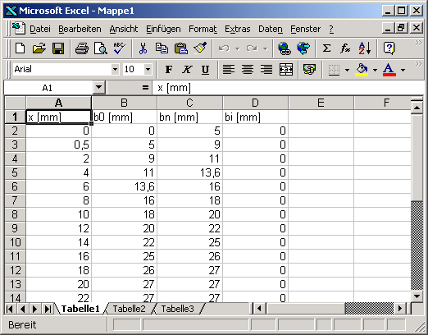Screen dimensions: 428x335
Task: Click the Save floppy disk icon
Action: [58, 48]
